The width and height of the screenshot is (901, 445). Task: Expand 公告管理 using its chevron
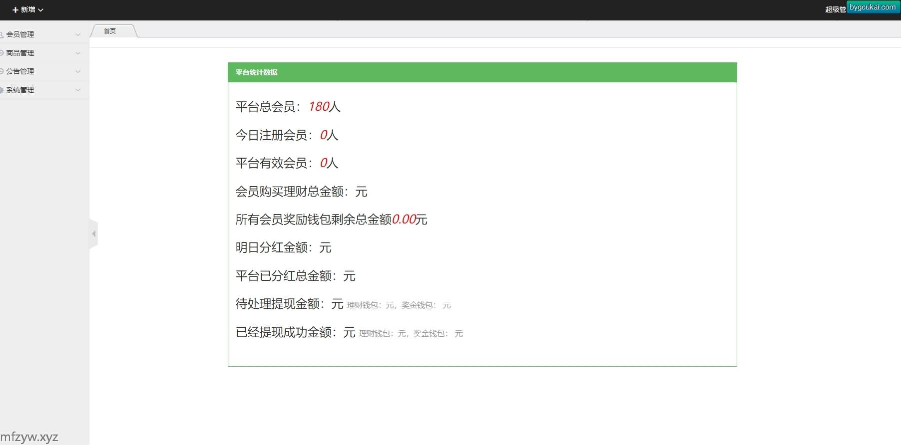coord(78,71)
